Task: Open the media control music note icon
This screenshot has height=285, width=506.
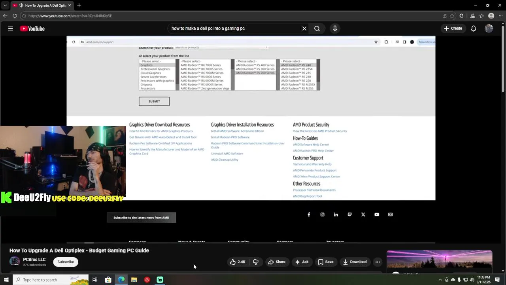Action: 472,16
